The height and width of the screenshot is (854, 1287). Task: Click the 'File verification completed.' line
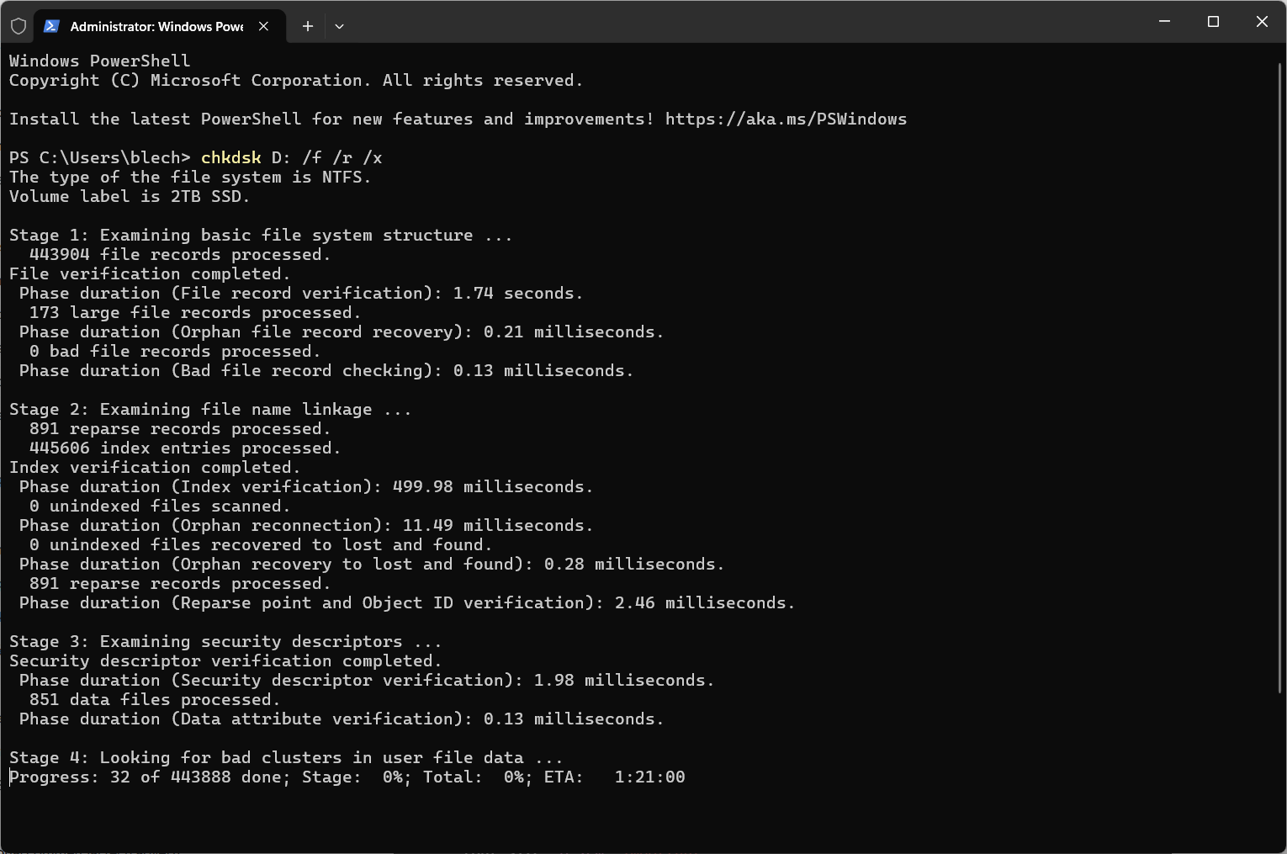click(150, 273)
